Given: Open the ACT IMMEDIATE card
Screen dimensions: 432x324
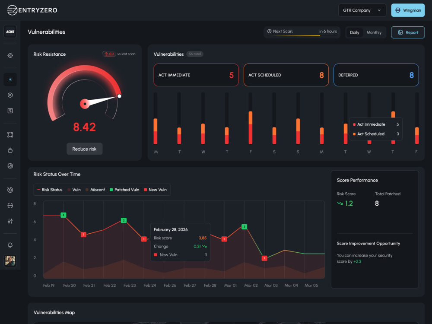Looking at the screenshot, I should tap(196, 75).
